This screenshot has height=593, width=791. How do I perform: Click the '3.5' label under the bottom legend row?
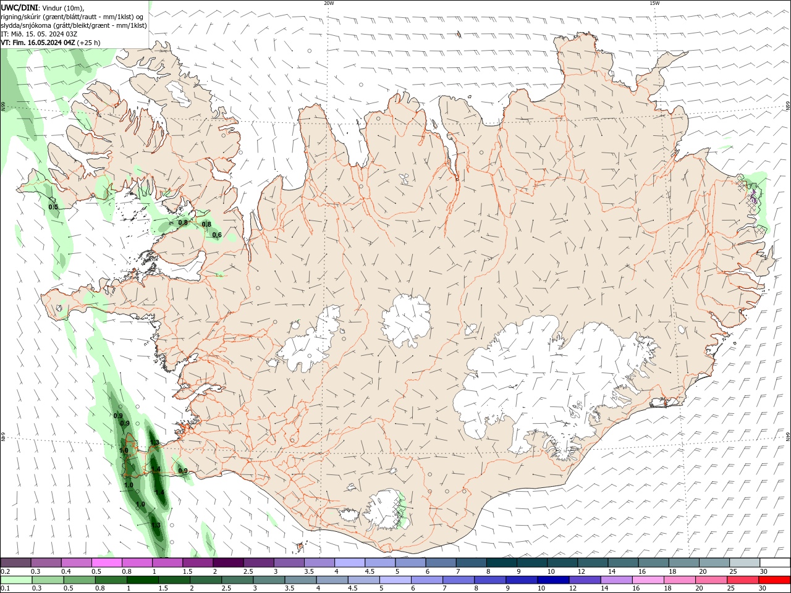289,589
